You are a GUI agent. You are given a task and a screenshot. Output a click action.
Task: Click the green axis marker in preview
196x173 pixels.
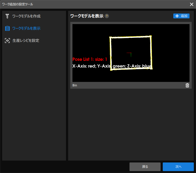click(x=131, y=54)
